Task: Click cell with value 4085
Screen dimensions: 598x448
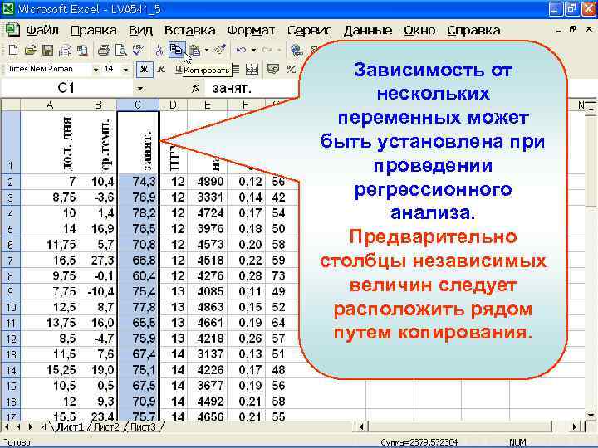Action: (208, 291)
